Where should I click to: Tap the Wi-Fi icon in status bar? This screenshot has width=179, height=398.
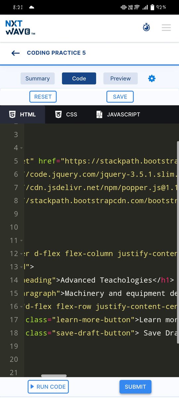(136, 7)
